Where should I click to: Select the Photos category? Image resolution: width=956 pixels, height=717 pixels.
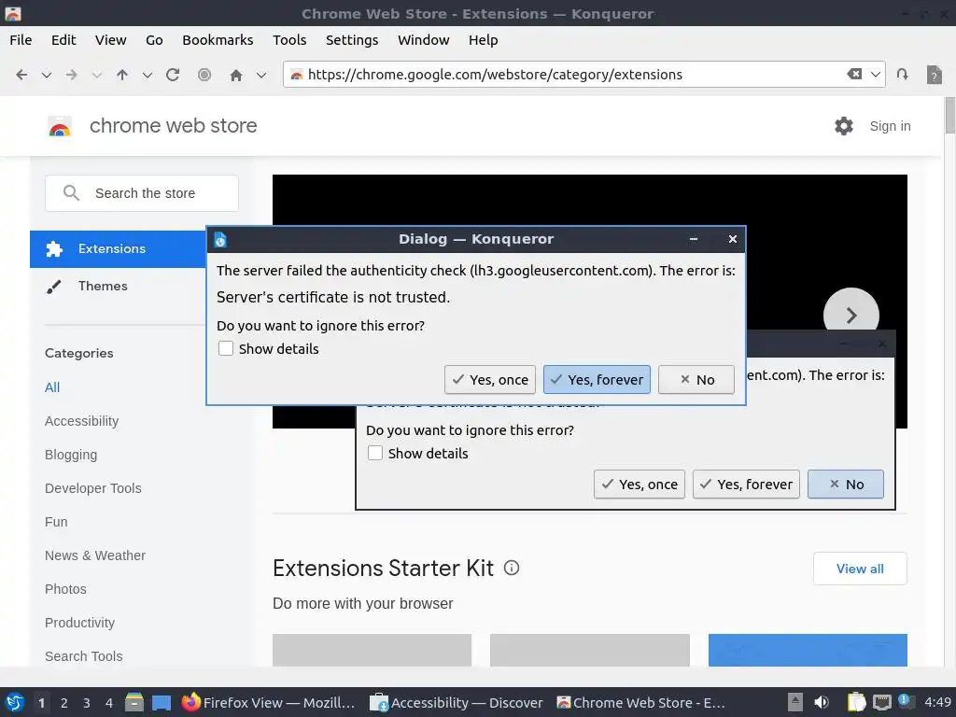coord(65,589)
